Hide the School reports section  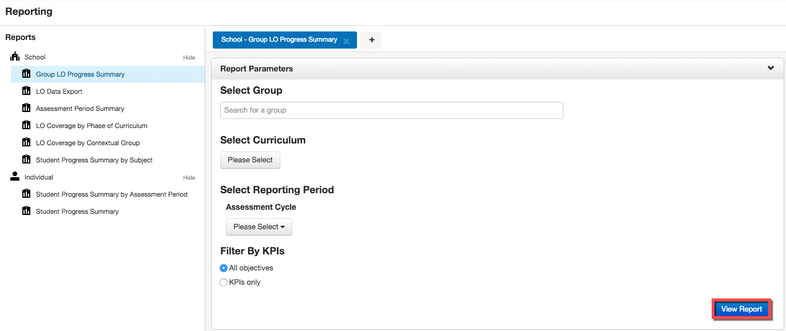click(x=189, y=58)
